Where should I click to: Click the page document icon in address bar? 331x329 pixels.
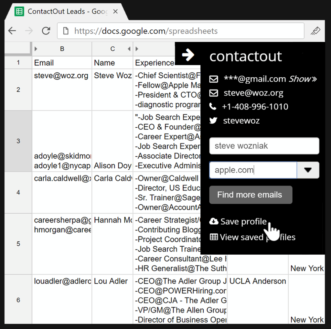[x=66, y=31]
